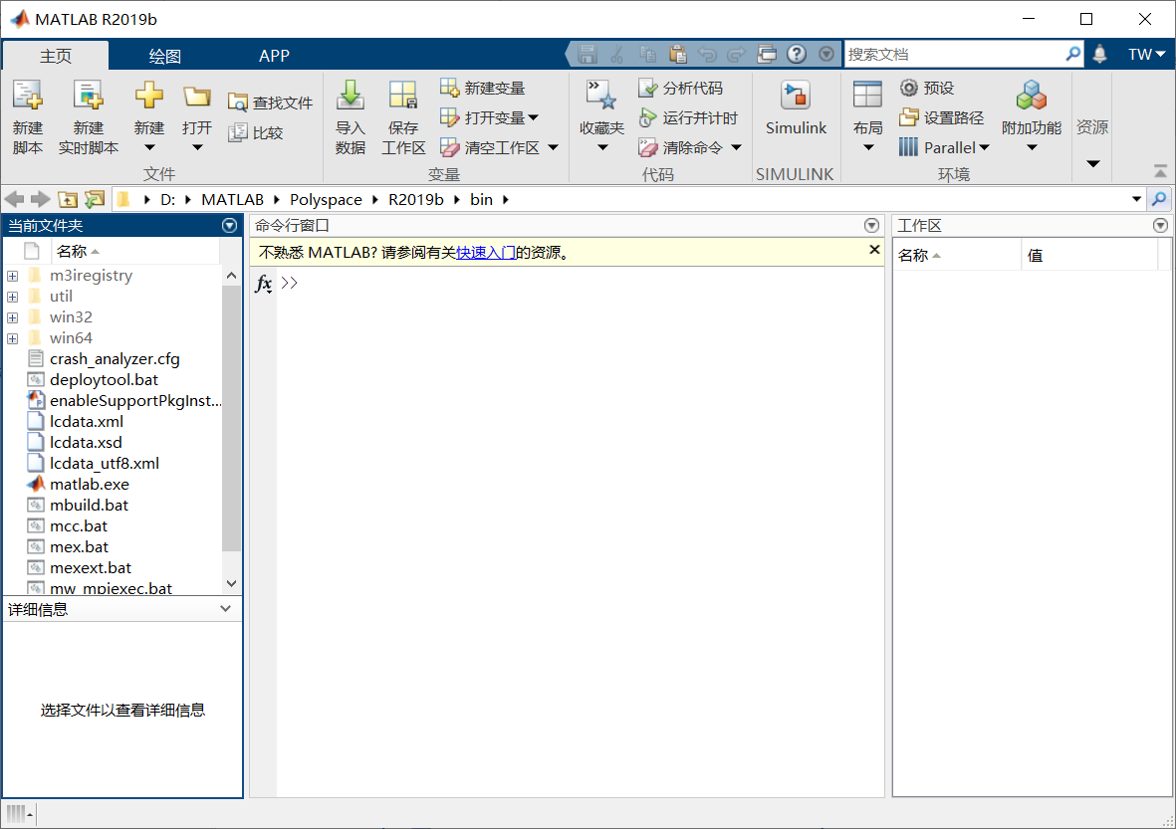
Task: Open 设置路径 (Set Path) settings
Action: point(942,116)
